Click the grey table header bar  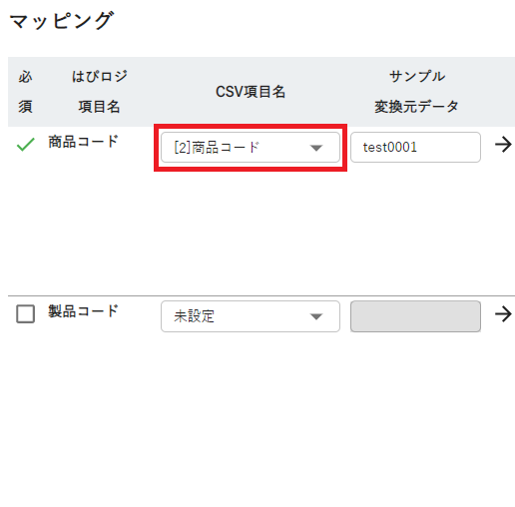point(261,92)
